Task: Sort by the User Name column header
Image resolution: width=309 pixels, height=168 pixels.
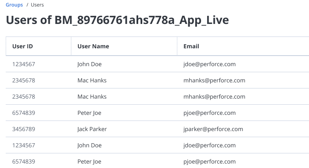Action: pos(93,46)
